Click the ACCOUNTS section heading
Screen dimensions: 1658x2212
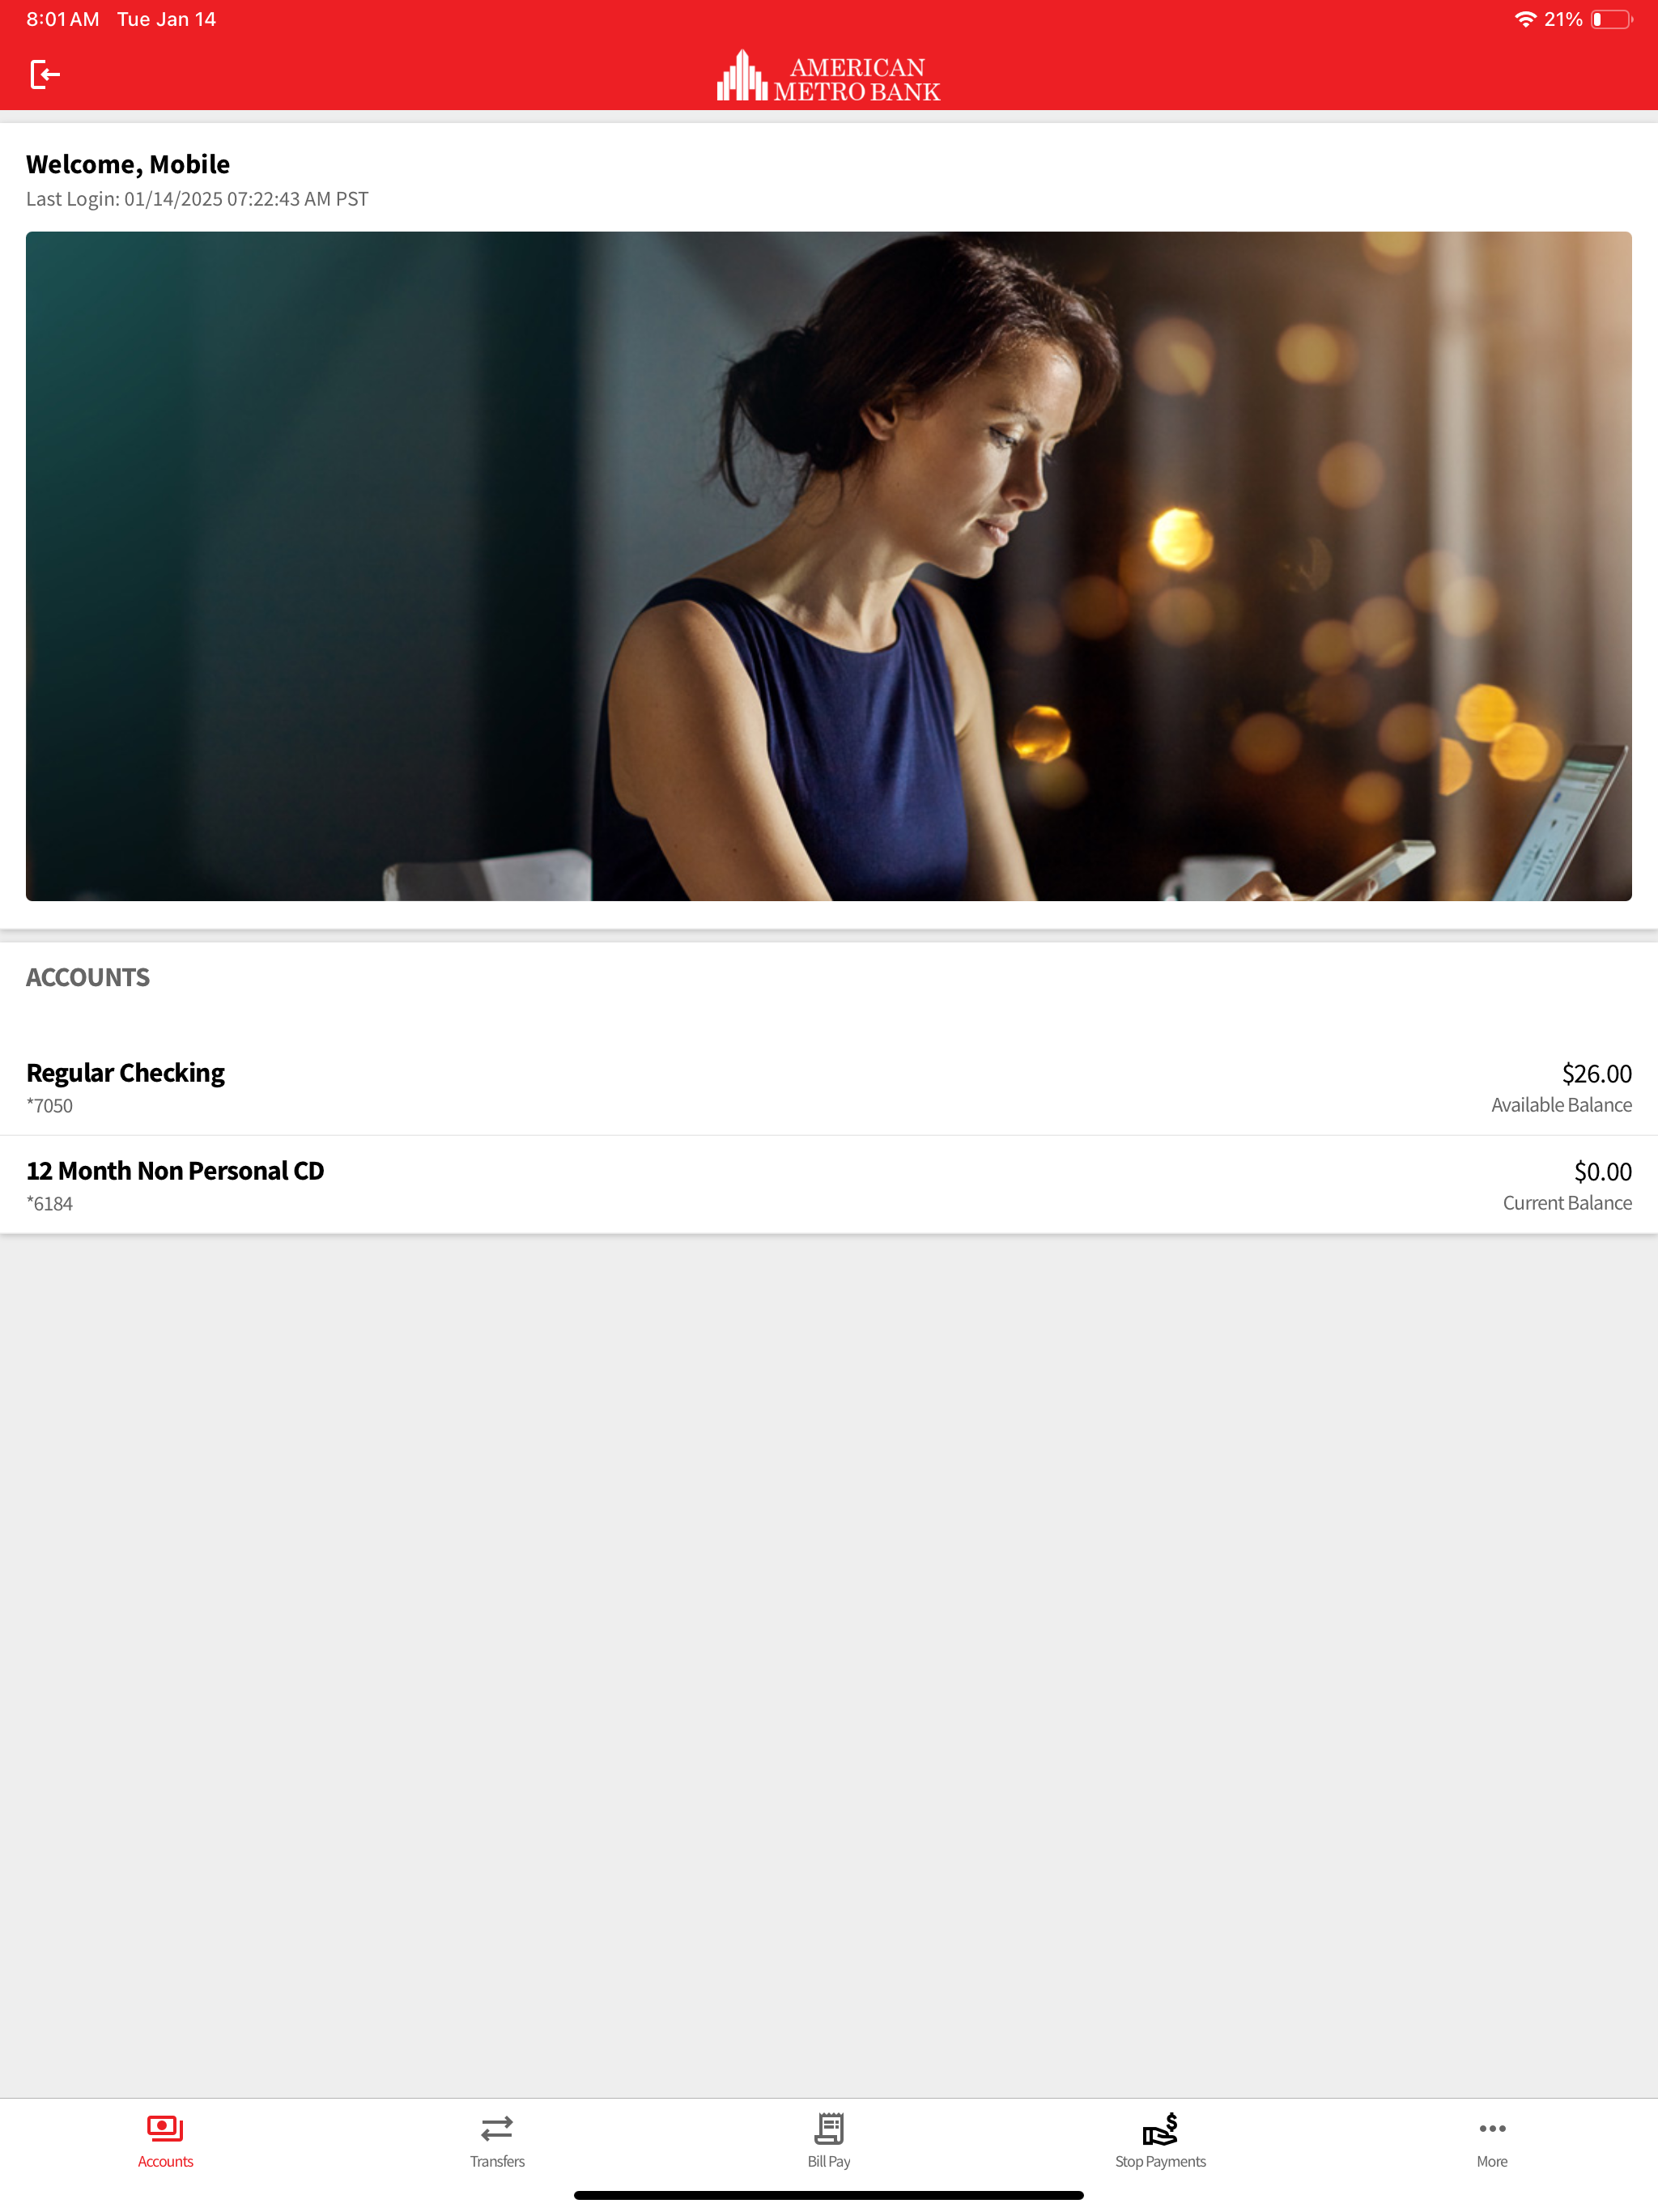point(88,977)
